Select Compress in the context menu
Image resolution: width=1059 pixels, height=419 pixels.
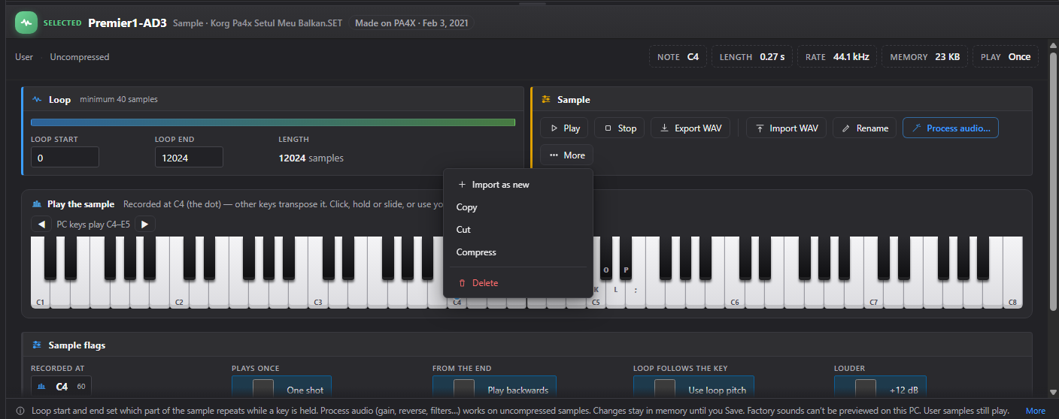tap(518, 252)
